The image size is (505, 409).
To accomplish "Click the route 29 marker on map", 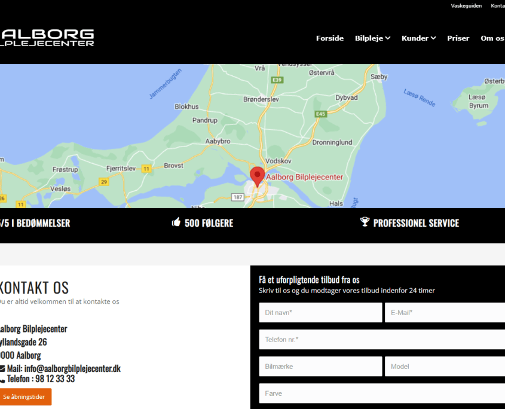I will [x=104, y=182].
